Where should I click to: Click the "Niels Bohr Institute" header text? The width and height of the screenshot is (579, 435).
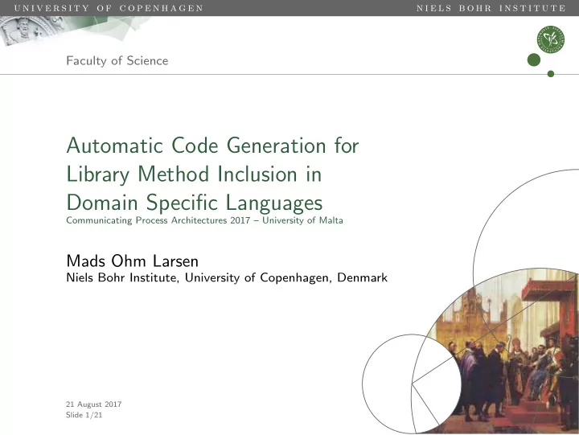coord(491,8)
